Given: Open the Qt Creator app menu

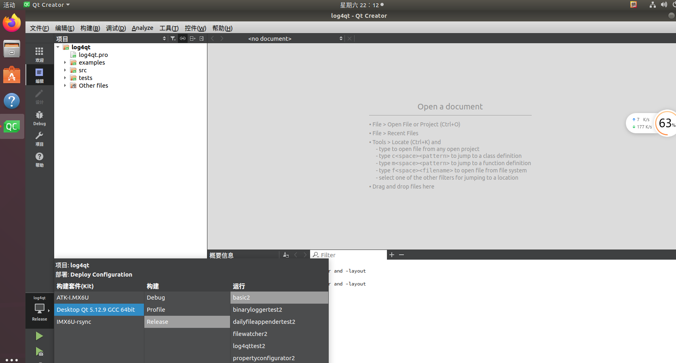Looking at the screenshot, I should click(x=47, y=5).
